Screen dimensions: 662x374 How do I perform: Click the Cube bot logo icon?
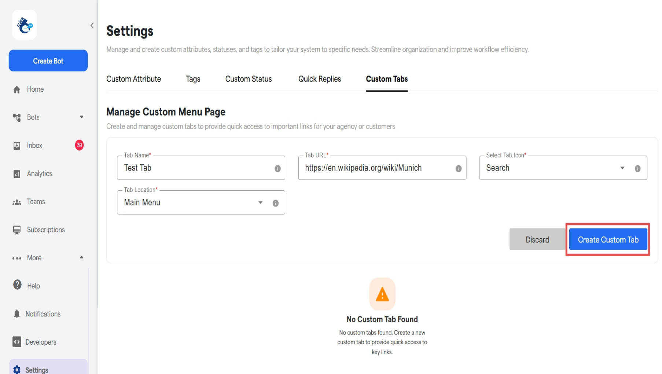tap(24, 25)
